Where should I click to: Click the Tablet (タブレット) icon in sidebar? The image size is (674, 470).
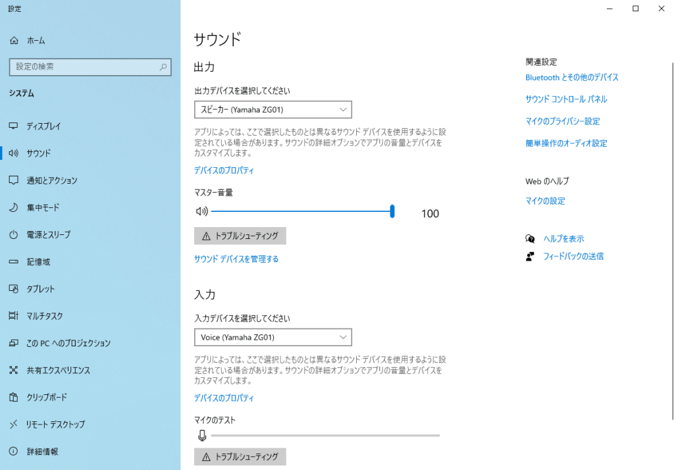coord(14,289)
